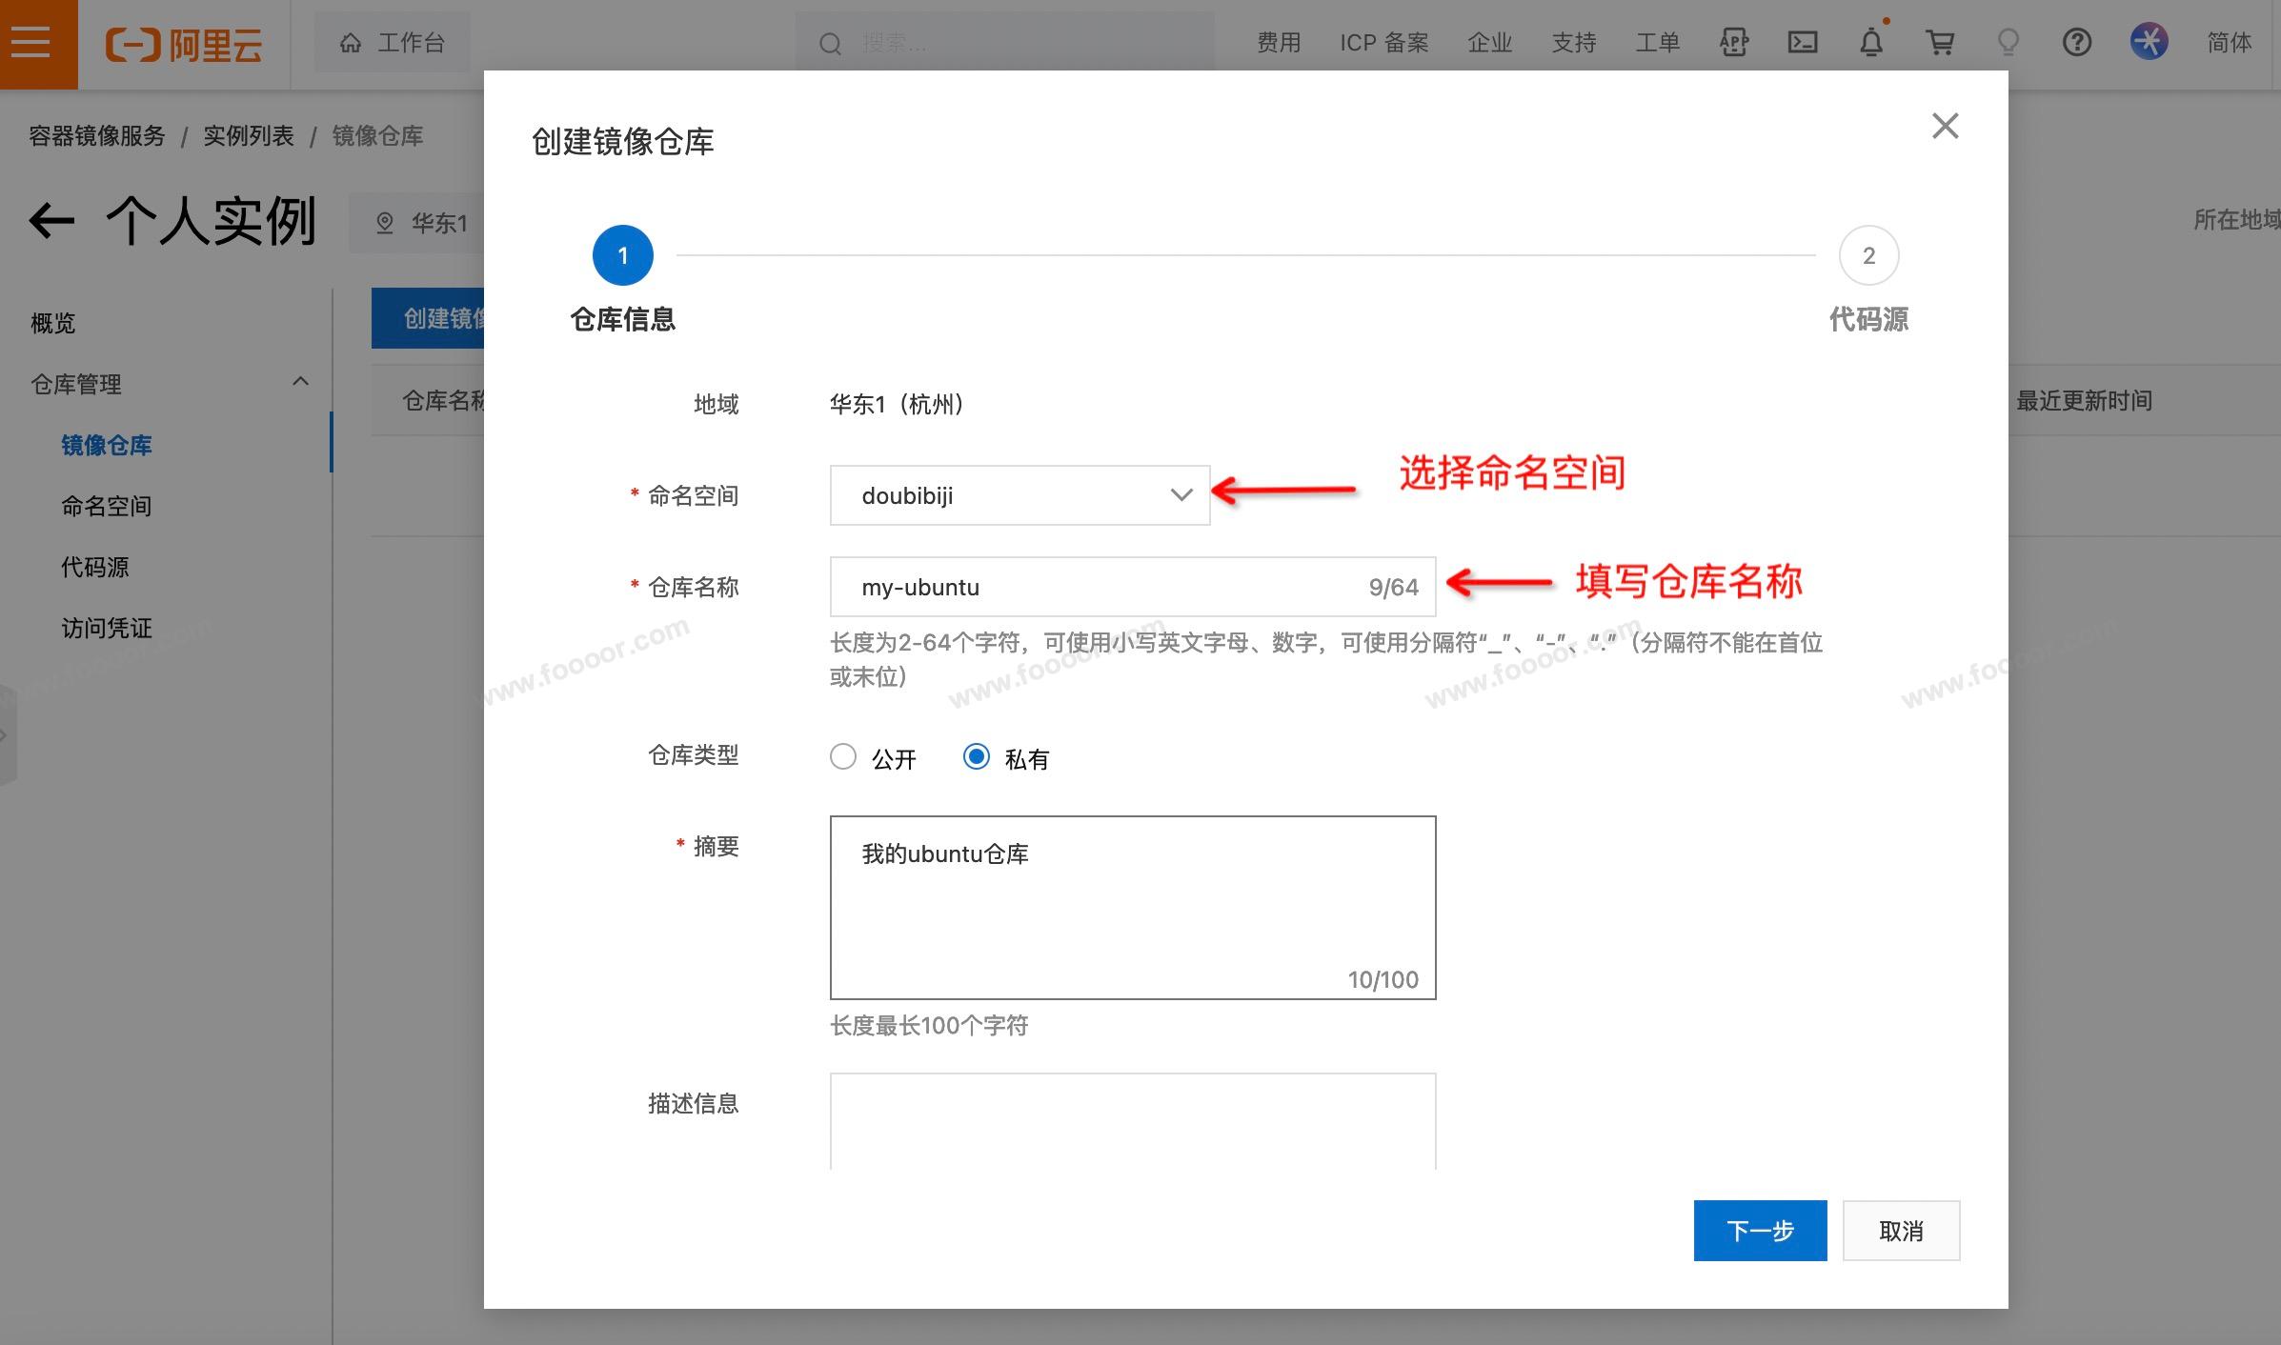This screenshot has height=1345, width=2281.
Task: Open the 简体 language switcher
Action: pos(2229,43)
